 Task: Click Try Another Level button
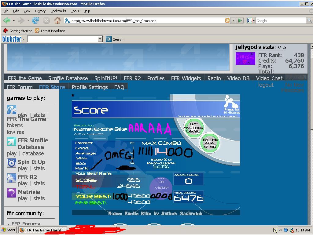(x=193, y=128)
